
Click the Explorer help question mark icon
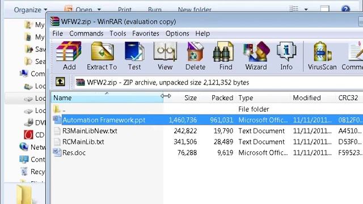(345, 9)
